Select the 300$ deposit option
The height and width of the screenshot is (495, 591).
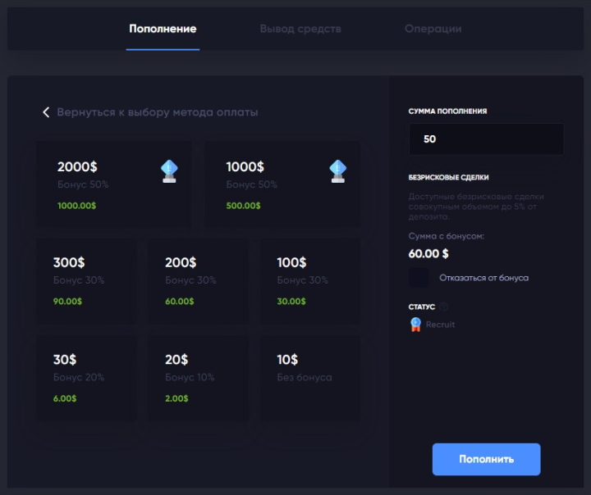(86, 280)
